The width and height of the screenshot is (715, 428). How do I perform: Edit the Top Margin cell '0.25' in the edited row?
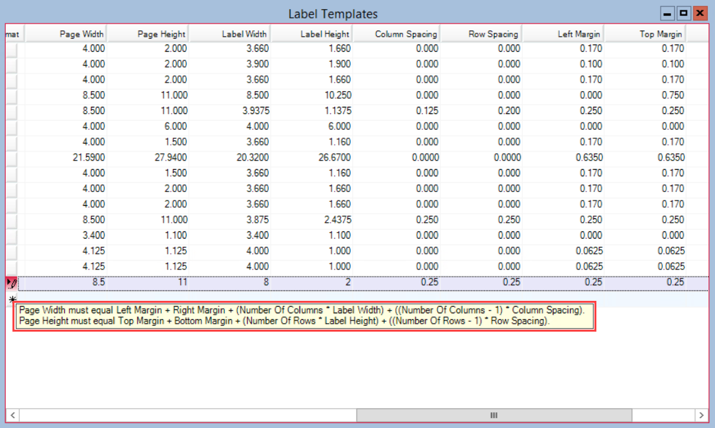(x=646, y=282)
